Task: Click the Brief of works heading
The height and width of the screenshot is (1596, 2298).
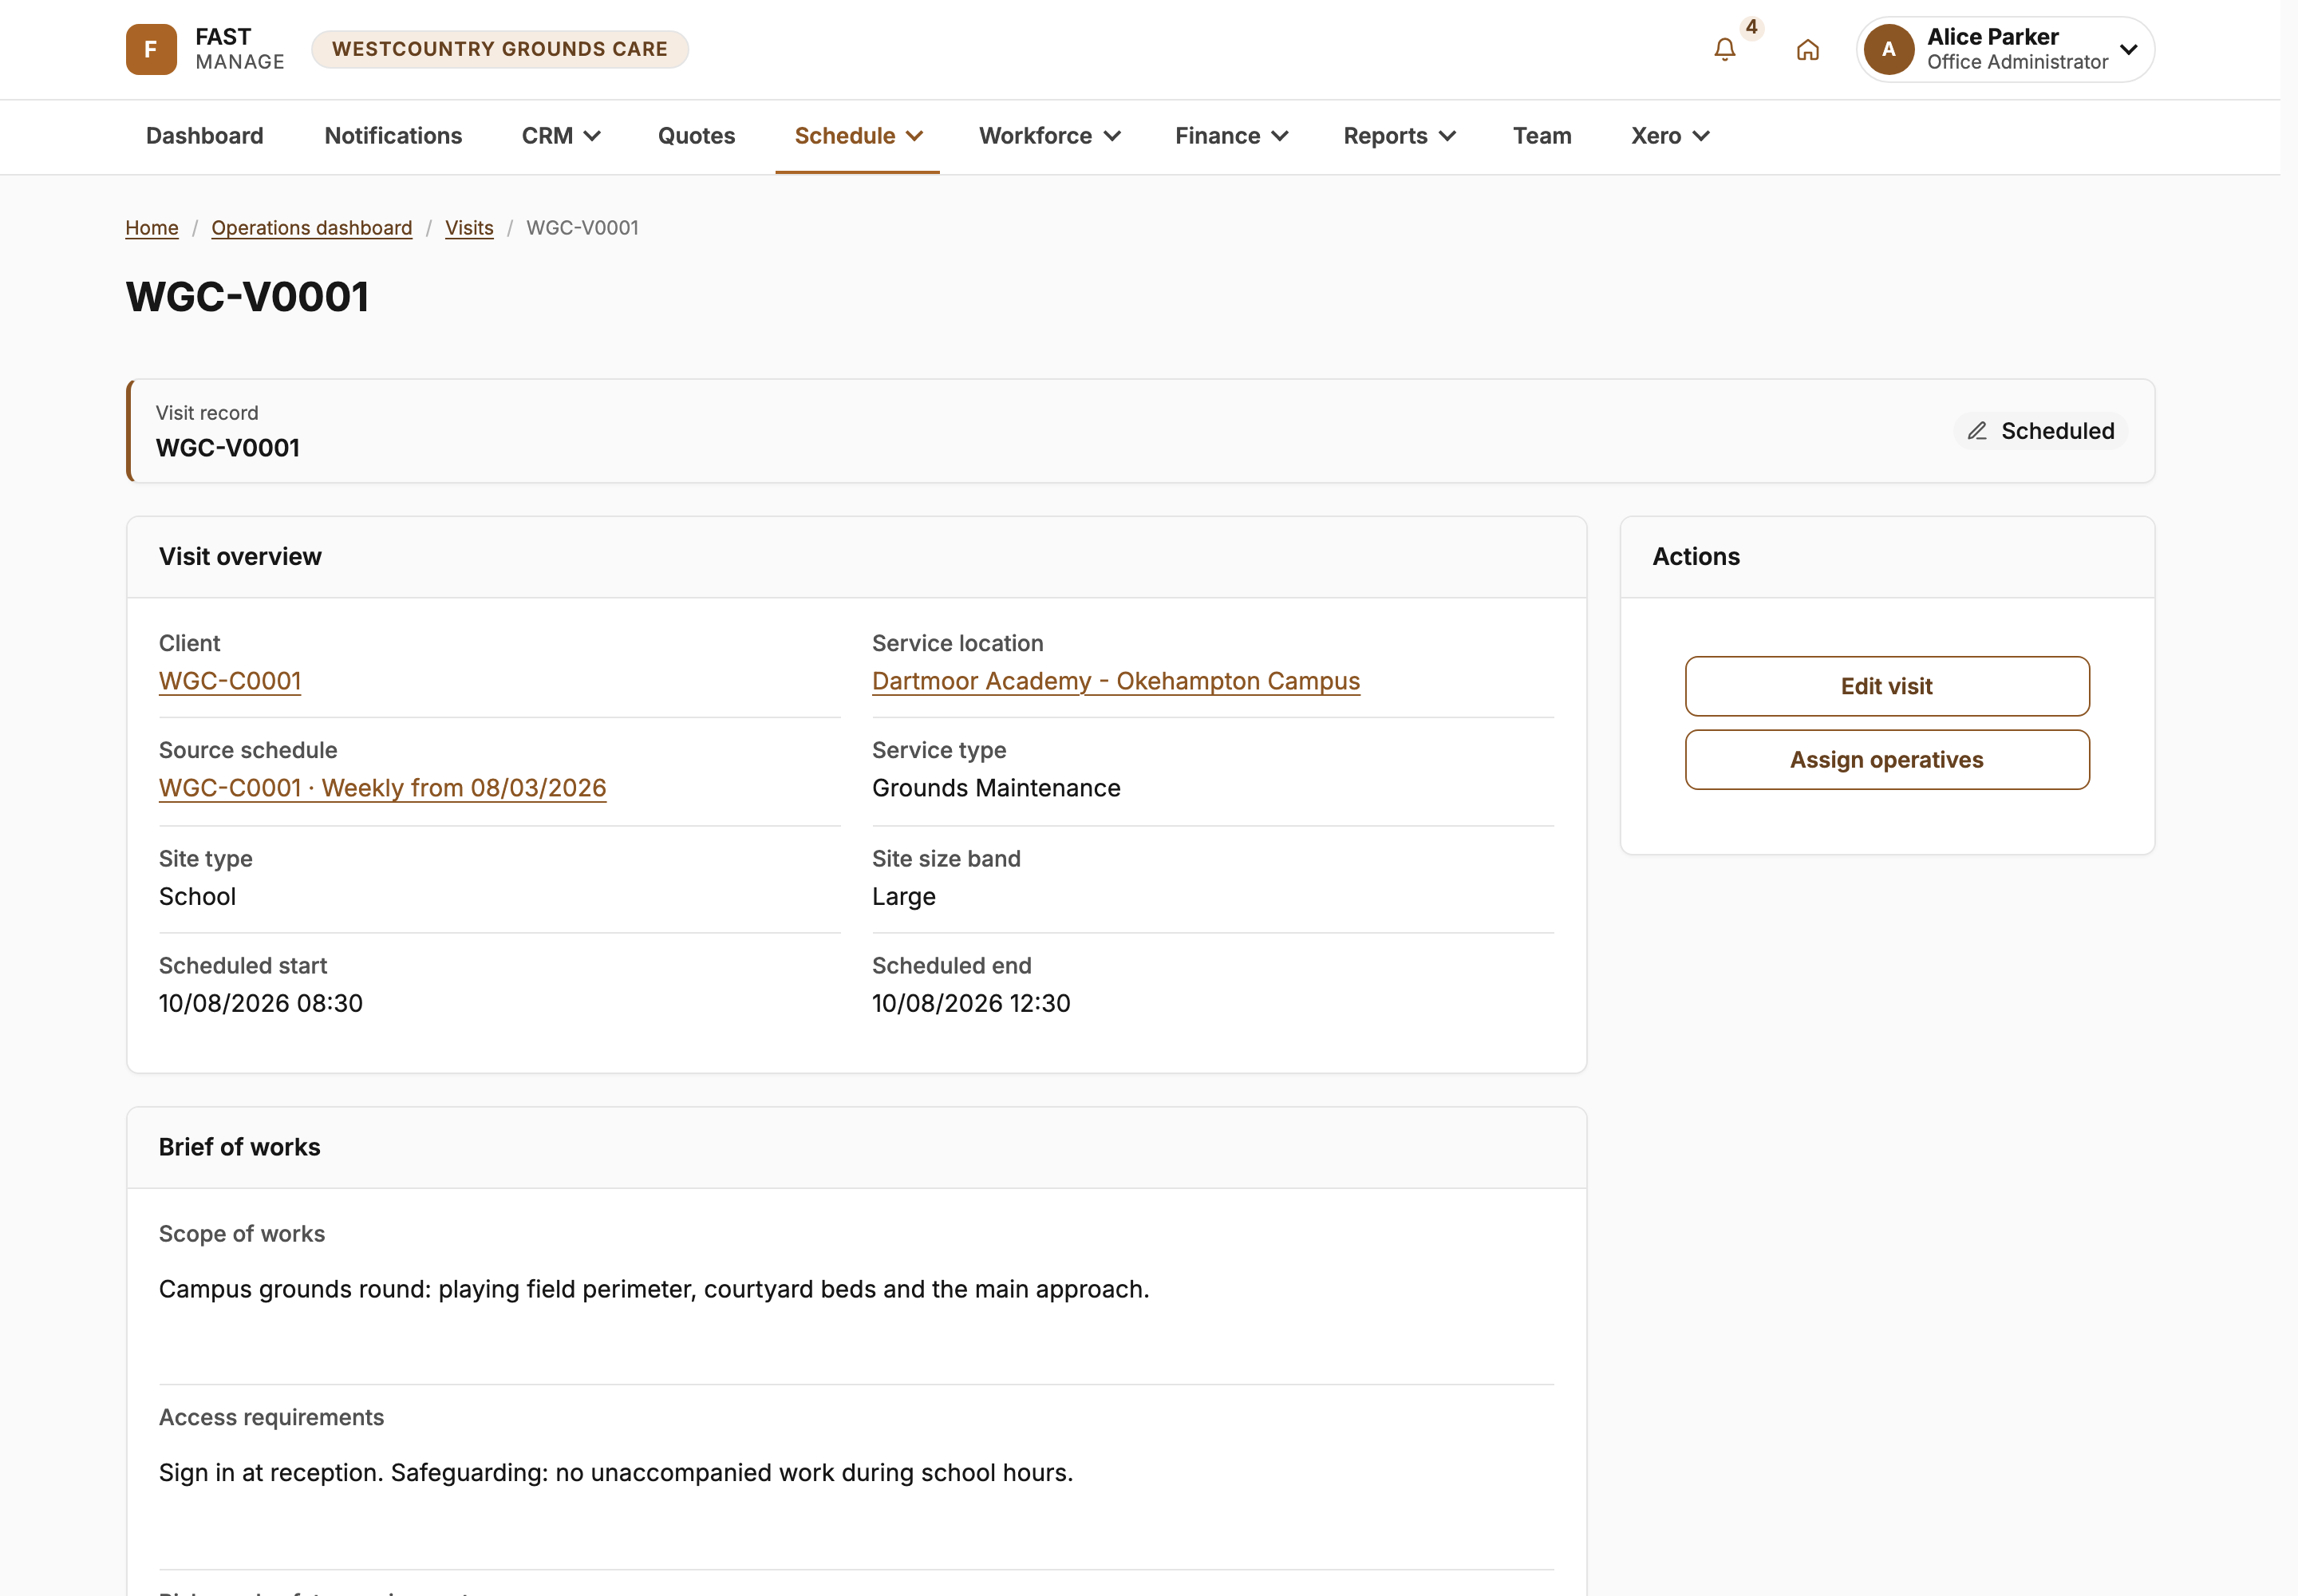Action: coord(240,1147)
